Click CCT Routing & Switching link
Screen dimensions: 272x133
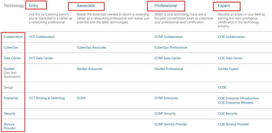coord(47,98)
